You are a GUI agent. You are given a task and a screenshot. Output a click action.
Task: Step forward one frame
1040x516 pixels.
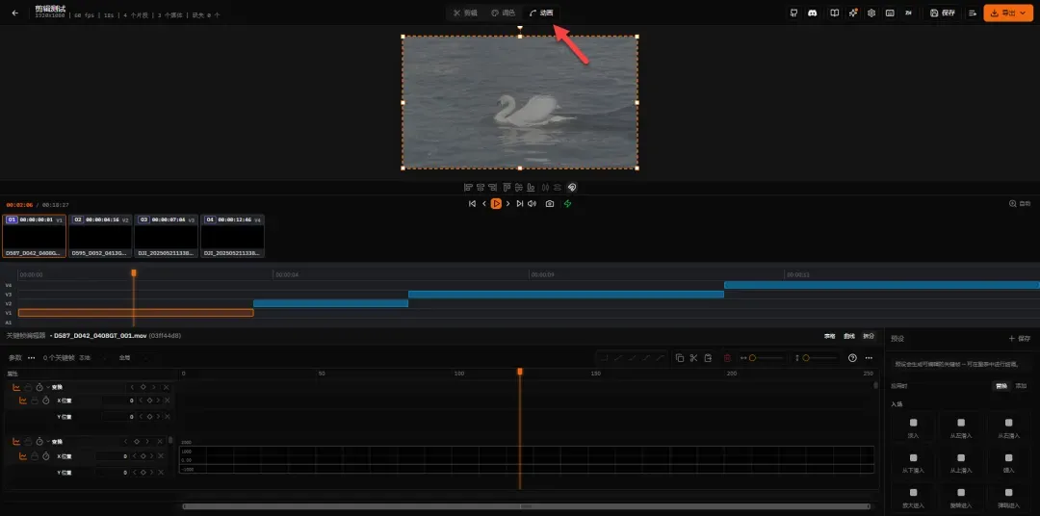[508, 204]
